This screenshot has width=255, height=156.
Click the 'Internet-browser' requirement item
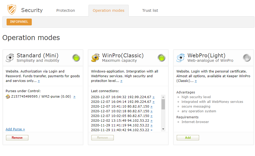[x=195, y=122]
